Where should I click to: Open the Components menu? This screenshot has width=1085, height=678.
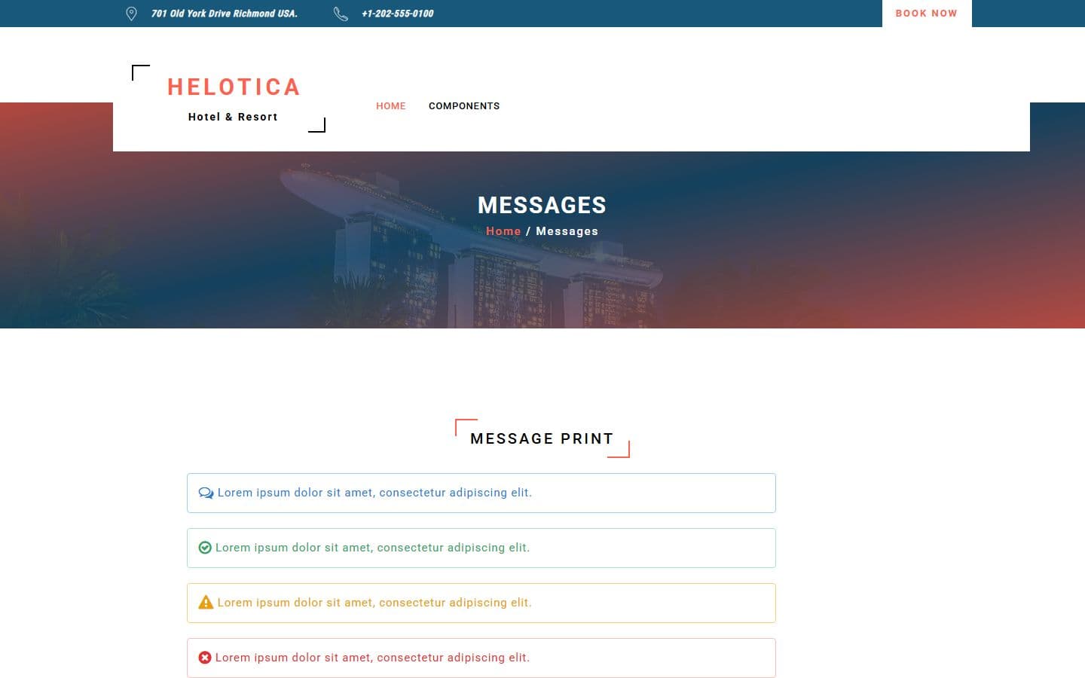[x=464, y=106]
